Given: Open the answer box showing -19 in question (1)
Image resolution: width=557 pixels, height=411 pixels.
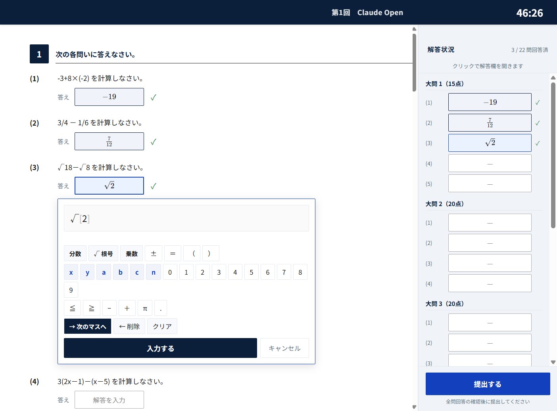Looking at the screenshot, I should 109,97.
